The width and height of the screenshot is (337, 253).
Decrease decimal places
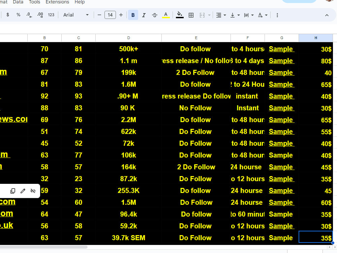29,15
